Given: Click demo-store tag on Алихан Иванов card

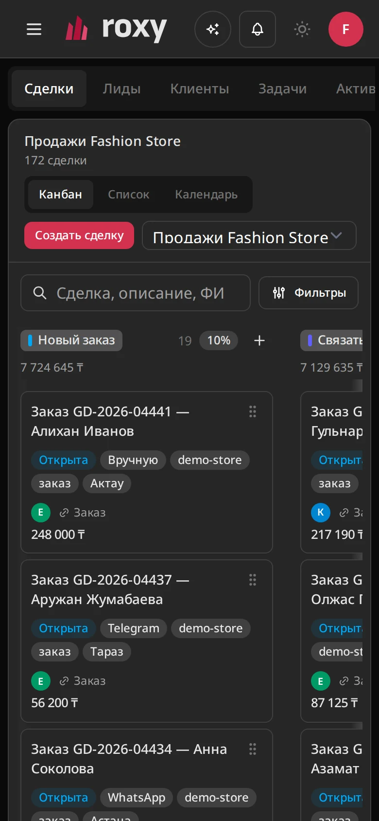Looking at the screenshot, I should 210,460.
